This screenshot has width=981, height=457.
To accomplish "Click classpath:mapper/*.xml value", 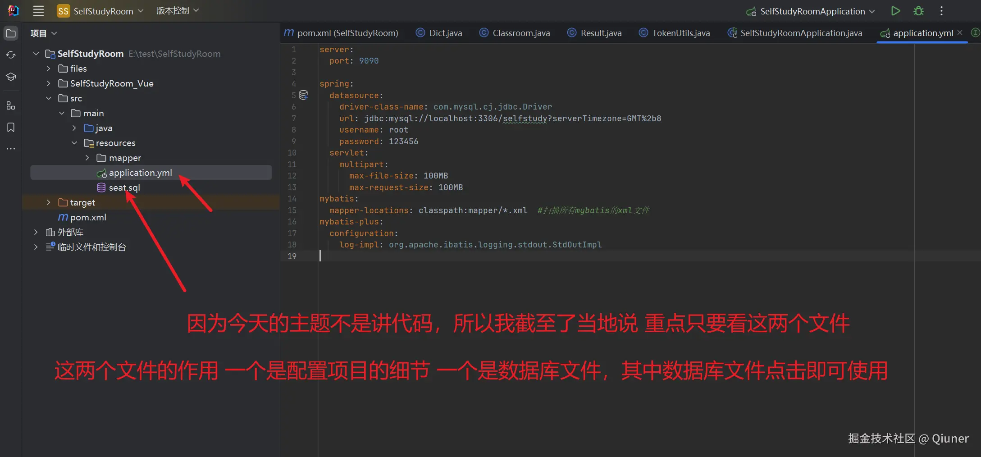I will coord(473,210).
